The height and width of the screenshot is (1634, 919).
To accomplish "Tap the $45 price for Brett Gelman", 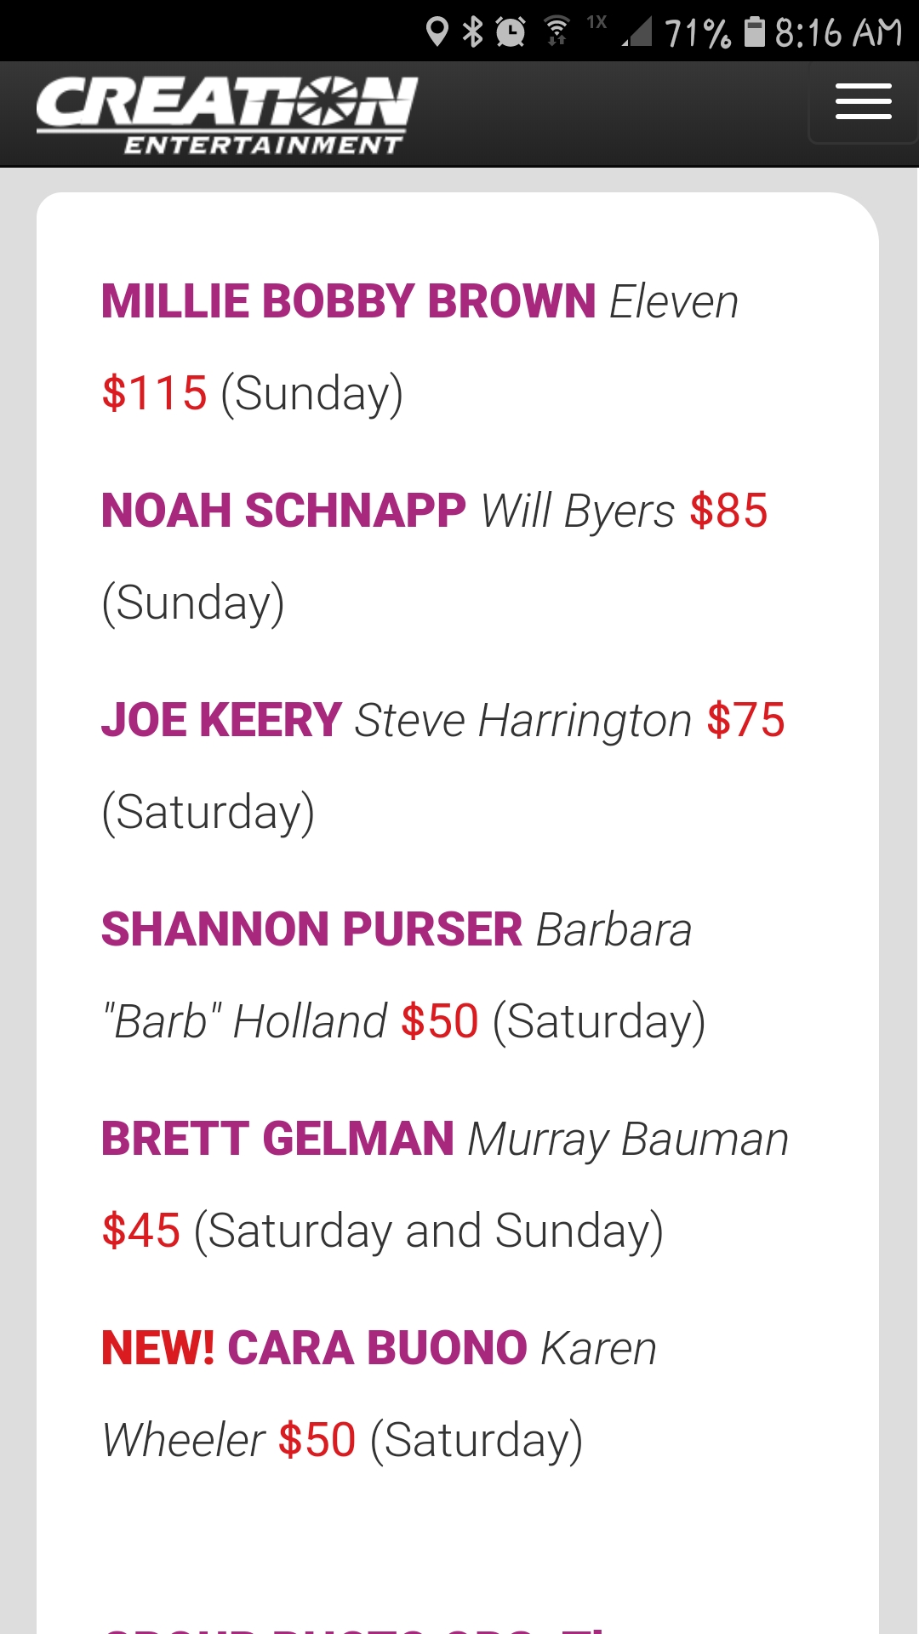I will click(141, 1231).
